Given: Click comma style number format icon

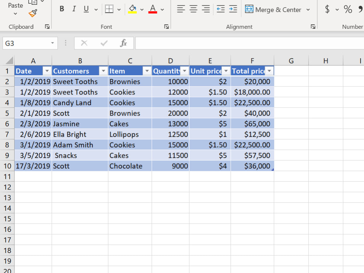Looking at the screenshot, I should [x=360, y=9].
